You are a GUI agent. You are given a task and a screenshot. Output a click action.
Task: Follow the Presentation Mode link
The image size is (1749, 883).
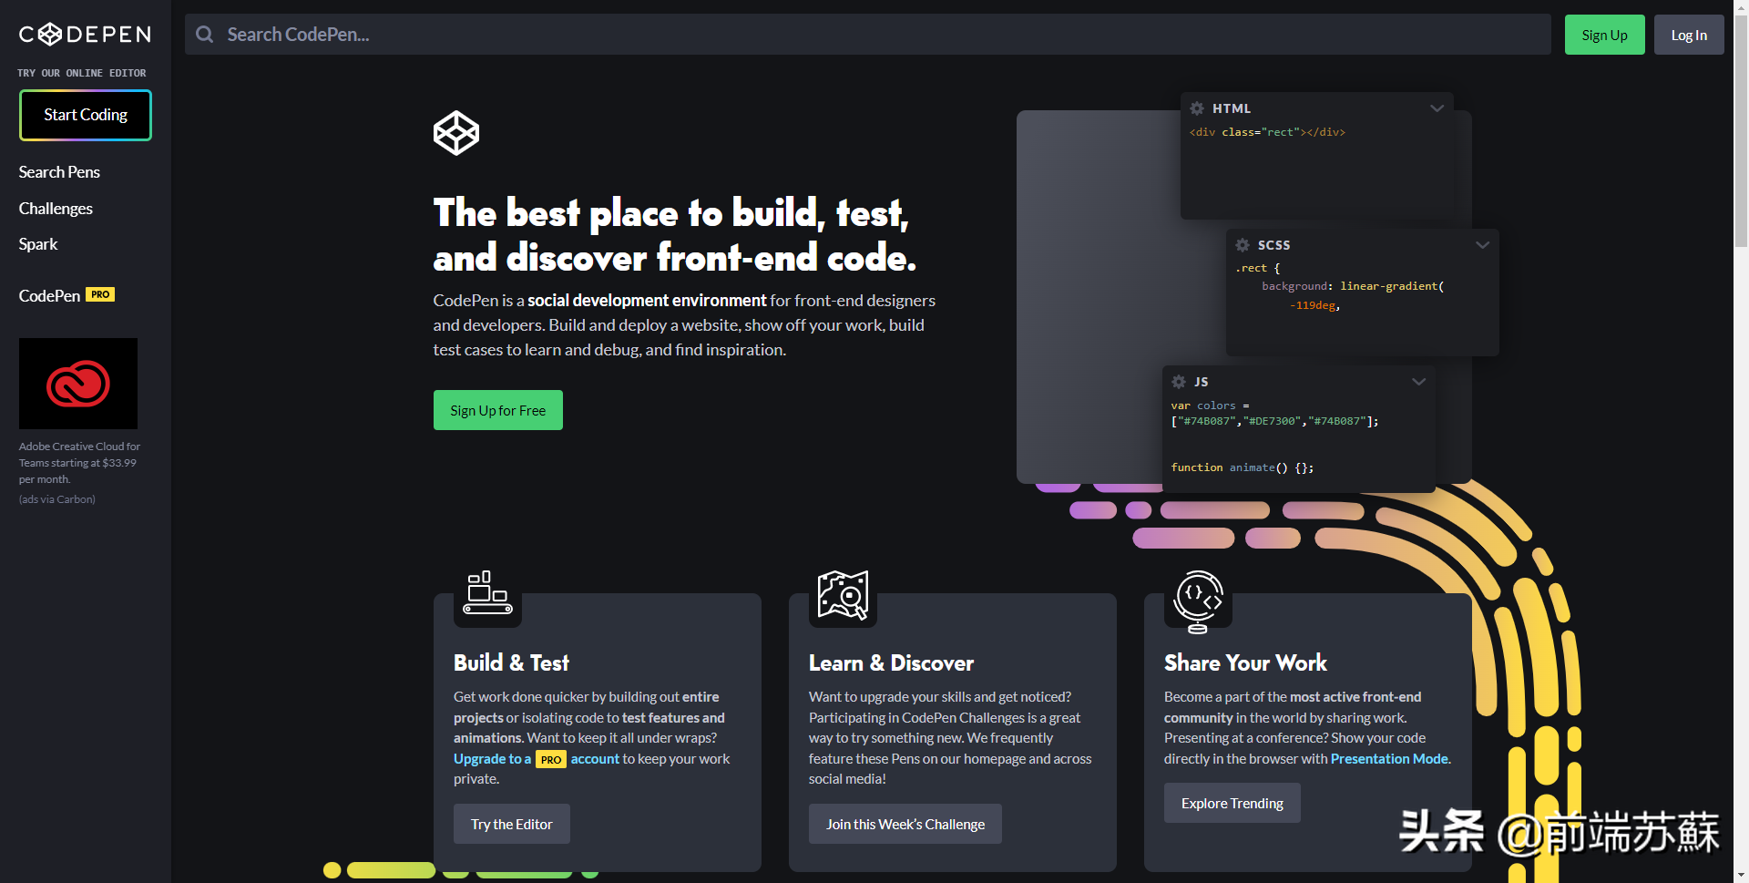1389,759
